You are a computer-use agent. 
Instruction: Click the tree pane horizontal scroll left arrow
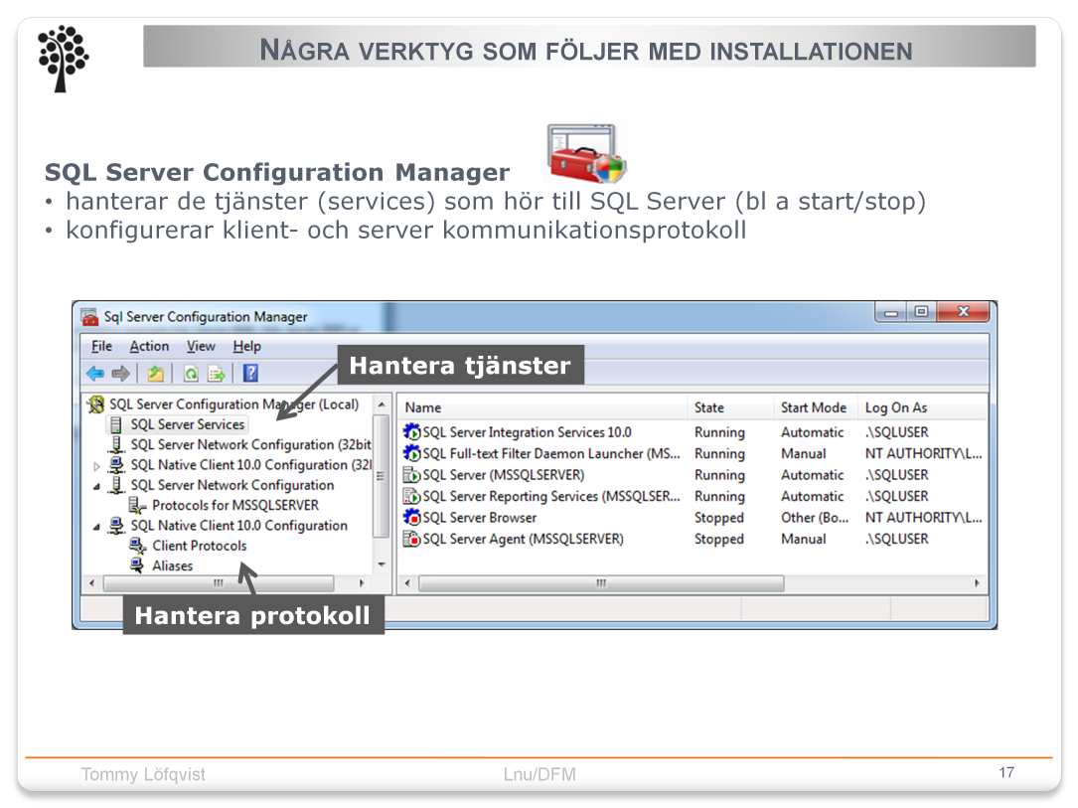coord(92,583)
